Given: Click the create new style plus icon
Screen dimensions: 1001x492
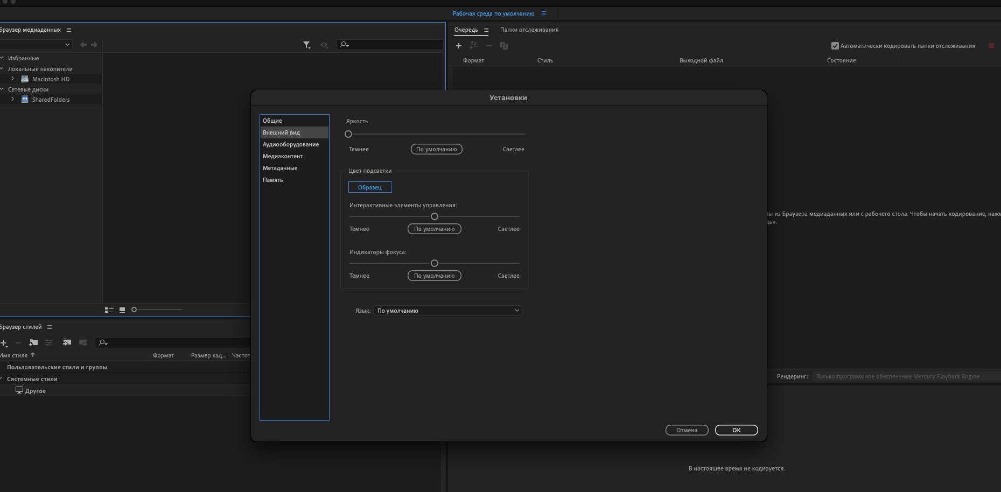Looking at the screenshot, I should click(4, 343).
